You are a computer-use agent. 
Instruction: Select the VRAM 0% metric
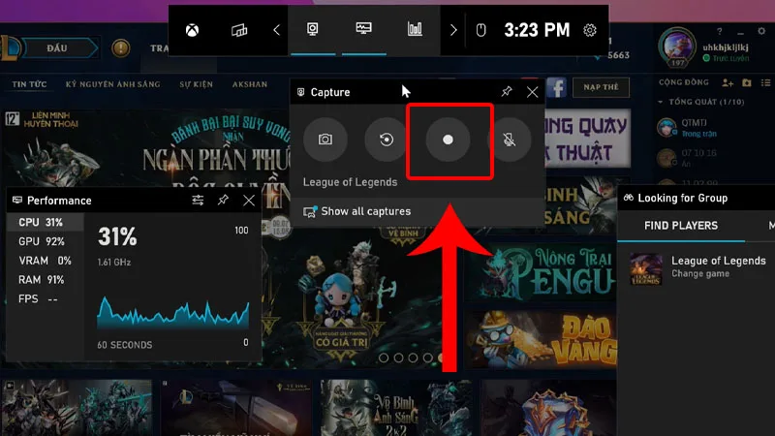45,261
